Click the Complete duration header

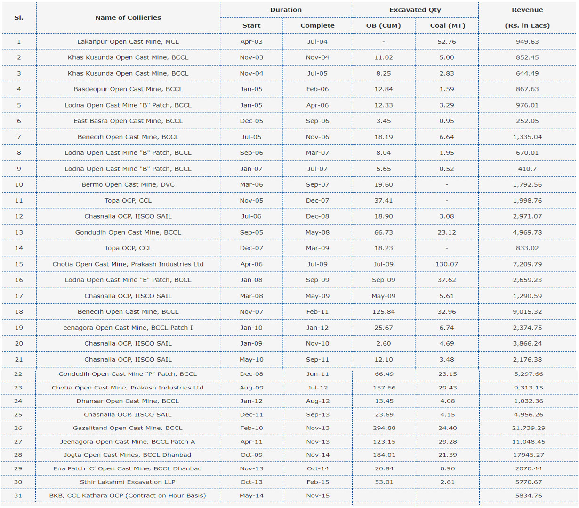tap(317, 26)
